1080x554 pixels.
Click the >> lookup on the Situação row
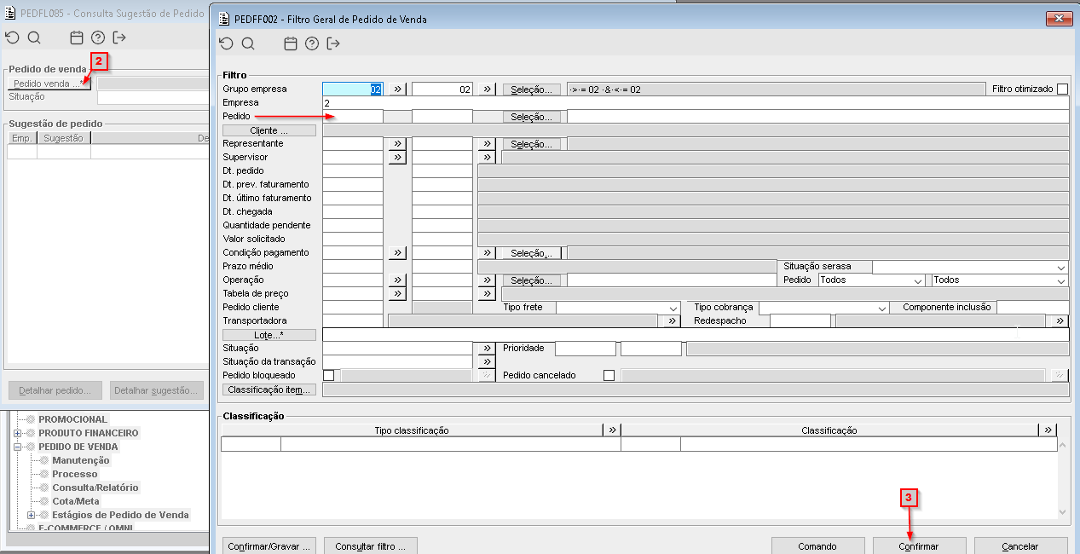pos(486,348)
